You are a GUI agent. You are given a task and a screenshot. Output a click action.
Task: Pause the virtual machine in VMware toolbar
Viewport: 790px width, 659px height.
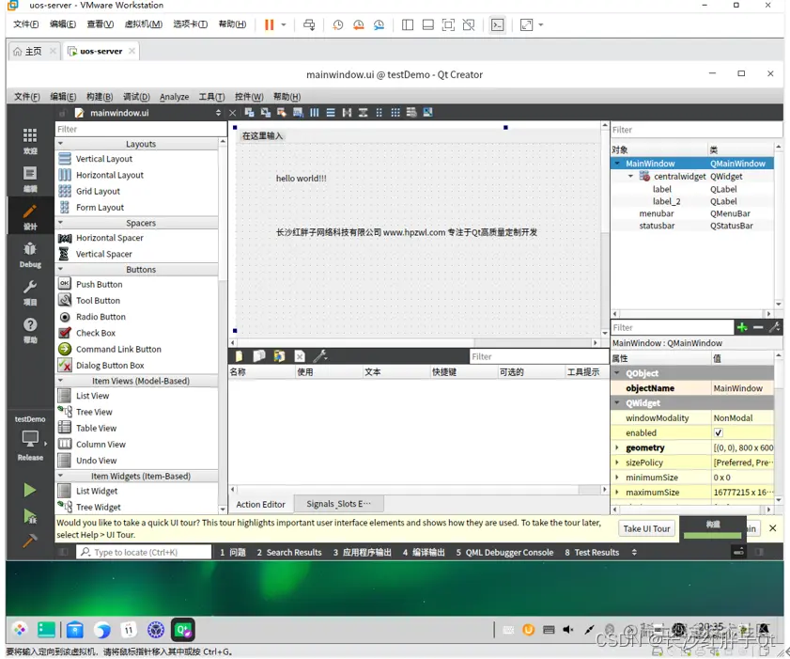[269, 24]
